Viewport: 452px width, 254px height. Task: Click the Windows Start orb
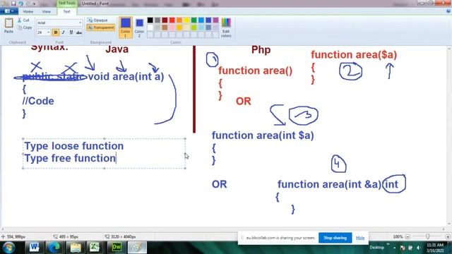(x=8, y=248)
